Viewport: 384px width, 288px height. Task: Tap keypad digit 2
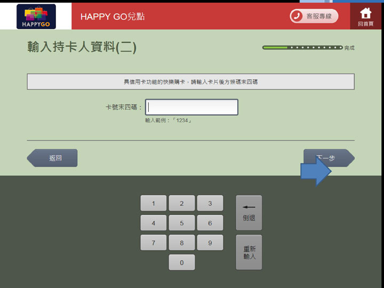click(x=182, y=203)
